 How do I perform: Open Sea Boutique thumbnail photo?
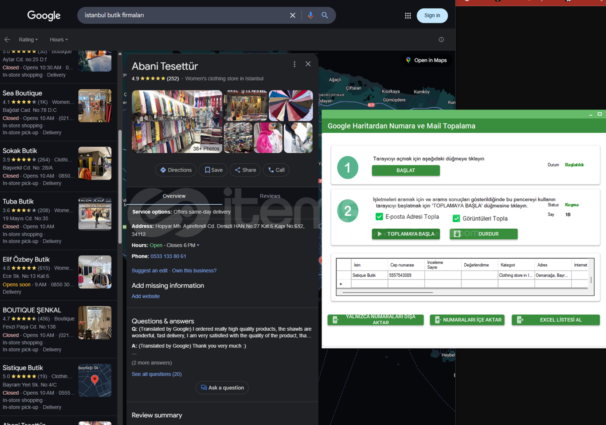click(95, 105)
